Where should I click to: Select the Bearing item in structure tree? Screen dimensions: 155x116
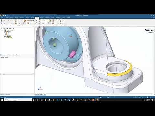coord(10,35)
